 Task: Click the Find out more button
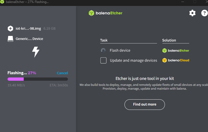click(145, 104)
